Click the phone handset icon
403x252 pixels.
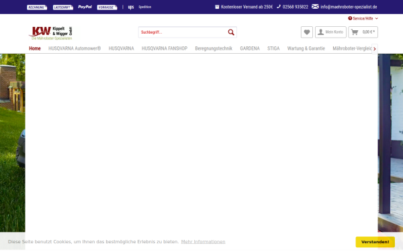tap(279, 7)
